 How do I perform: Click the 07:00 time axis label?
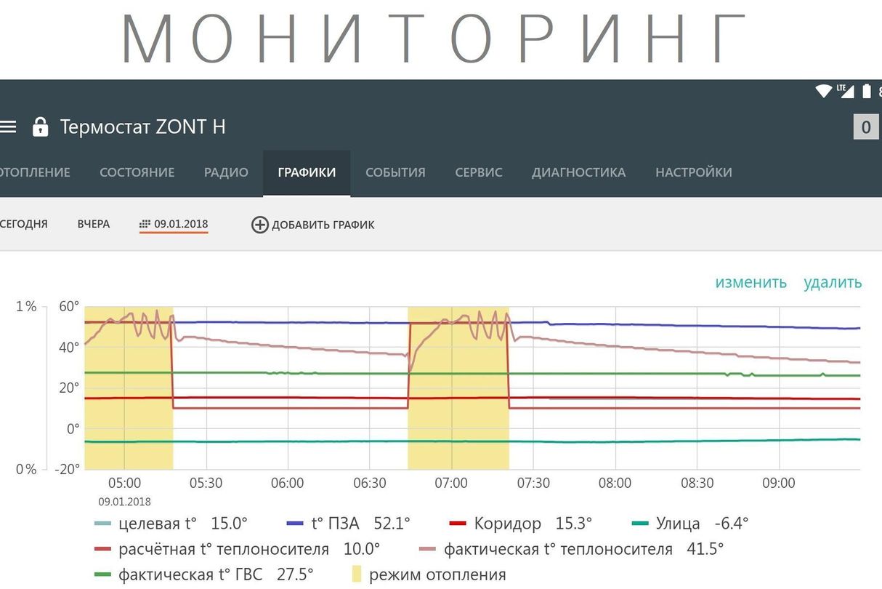(x=451, y=484)
